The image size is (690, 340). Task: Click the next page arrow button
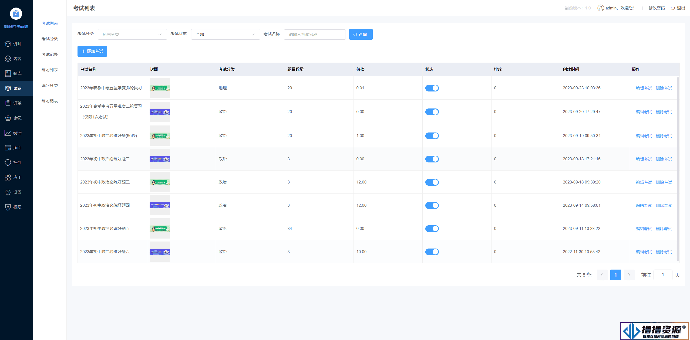[x=629, y=275]
